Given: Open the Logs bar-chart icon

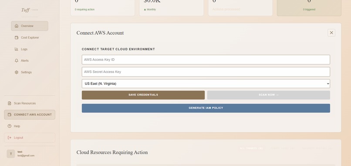Looking at the screenshot, I should click(x=17, y=49).
